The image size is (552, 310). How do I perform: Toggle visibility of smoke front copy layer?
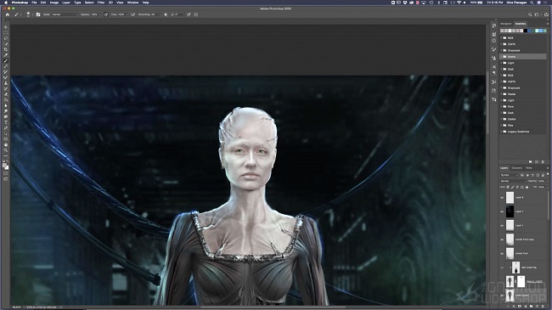pyautogui.click(x=502, y=240)
